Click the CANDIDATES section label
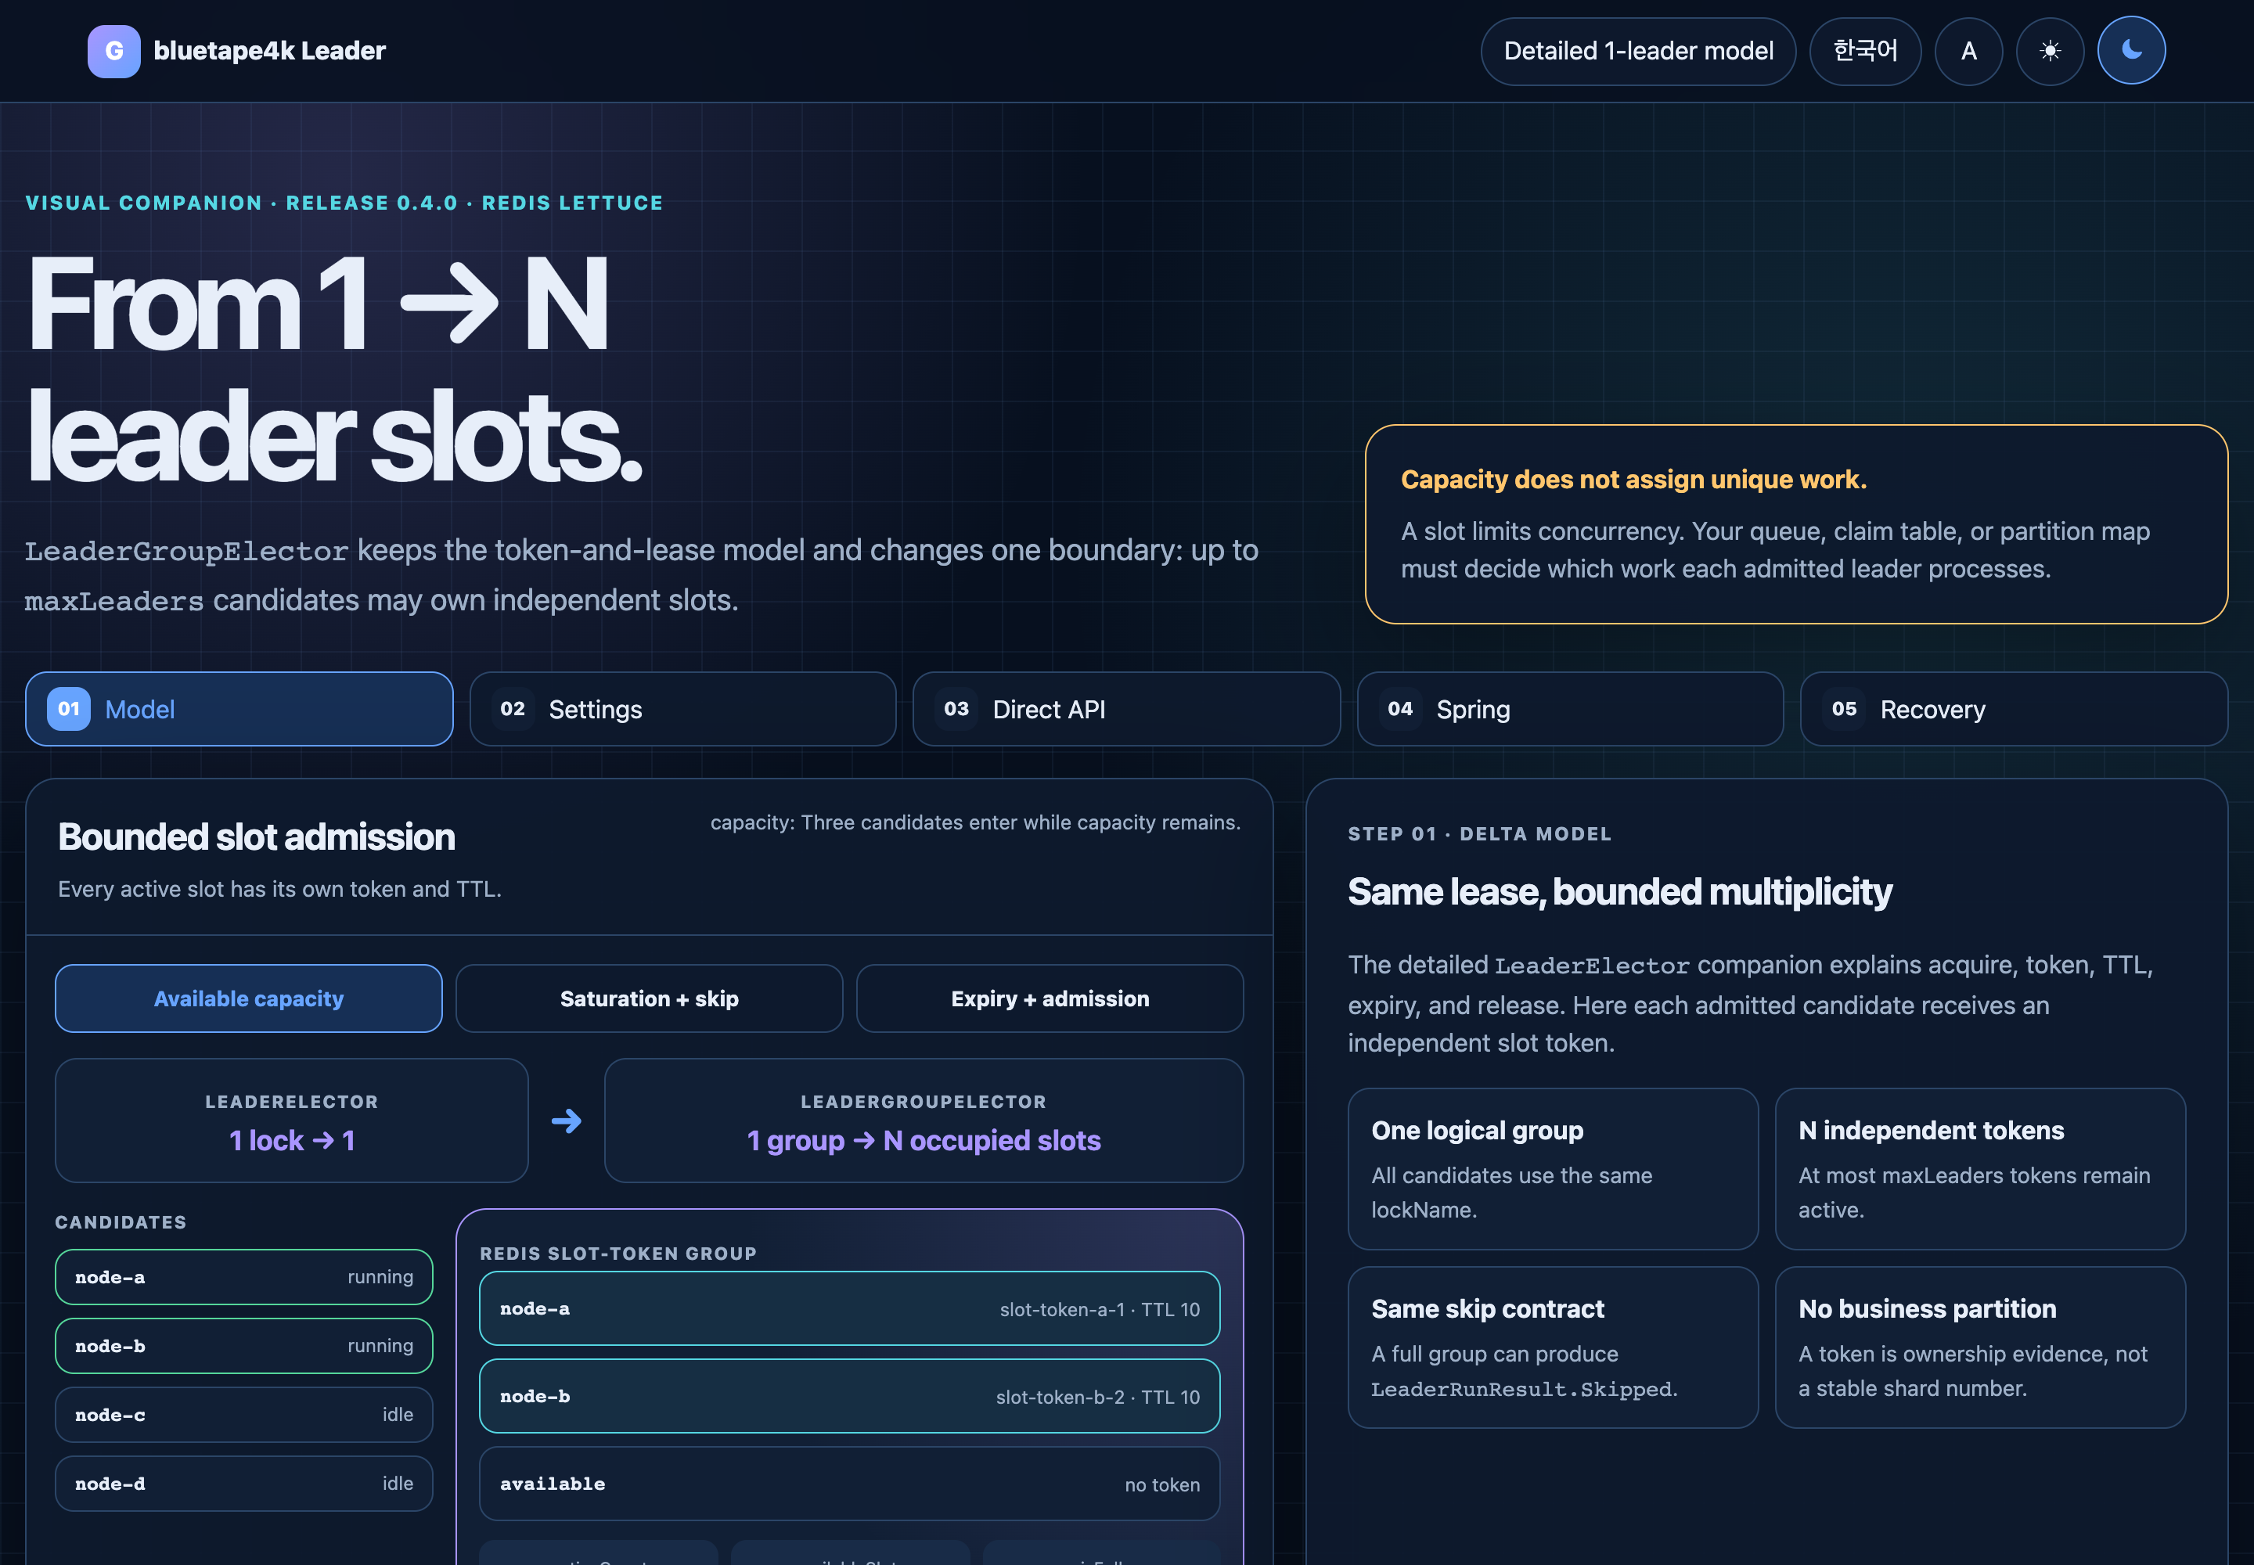The width and height of the screenshot is (2254, 1565). [121, 1221]
